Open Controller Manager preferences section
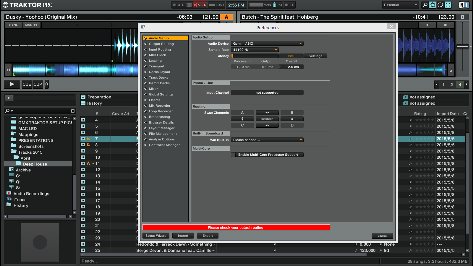473x266 pixels. (164, 145)
